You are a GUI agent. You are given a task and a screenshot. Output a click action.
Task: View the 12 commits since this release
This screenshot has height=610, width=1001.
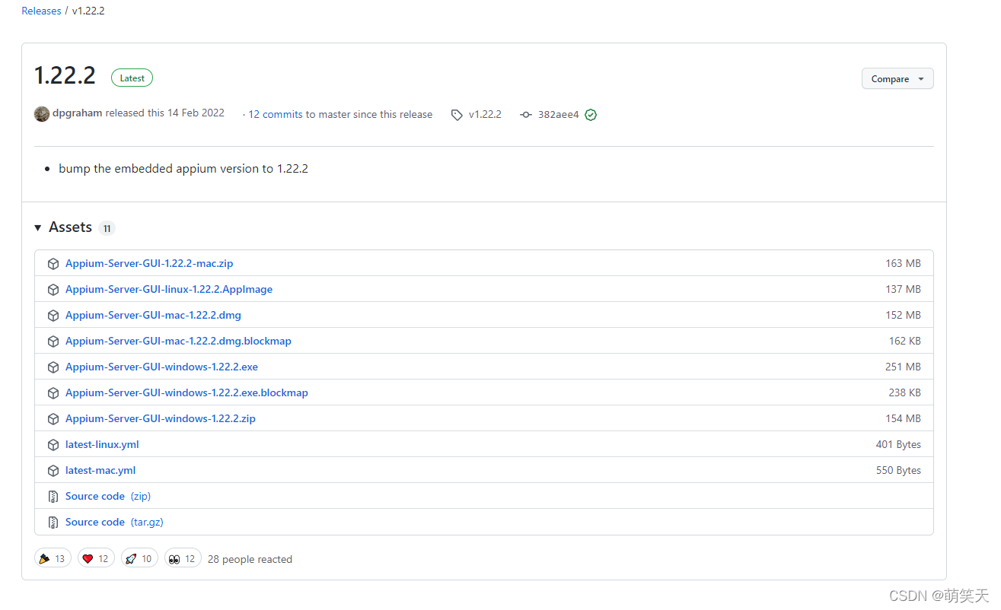click(x=276, y=114)
